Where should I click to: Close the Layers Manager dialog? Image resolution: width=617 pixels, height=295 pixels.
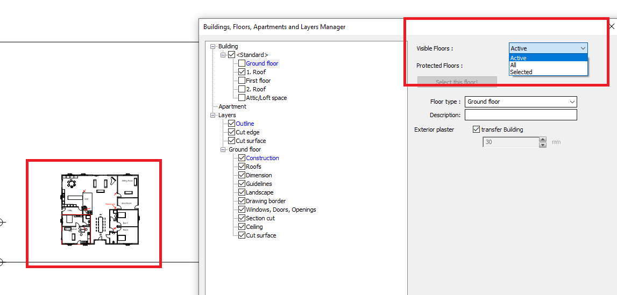point(612,26)
